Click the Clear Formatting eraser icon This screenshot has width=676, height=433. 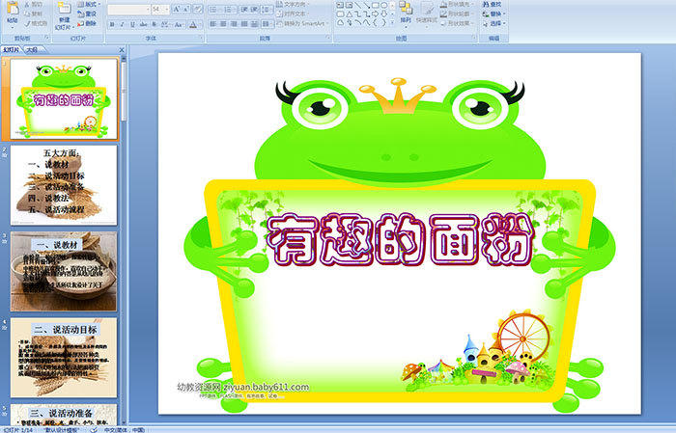[x=197, y=9]
